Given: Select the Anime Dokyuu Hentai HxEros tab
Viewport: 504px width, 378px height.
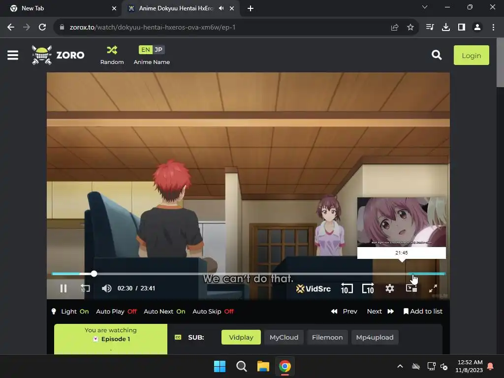Looking at the screenshot, I should point(176,8).
